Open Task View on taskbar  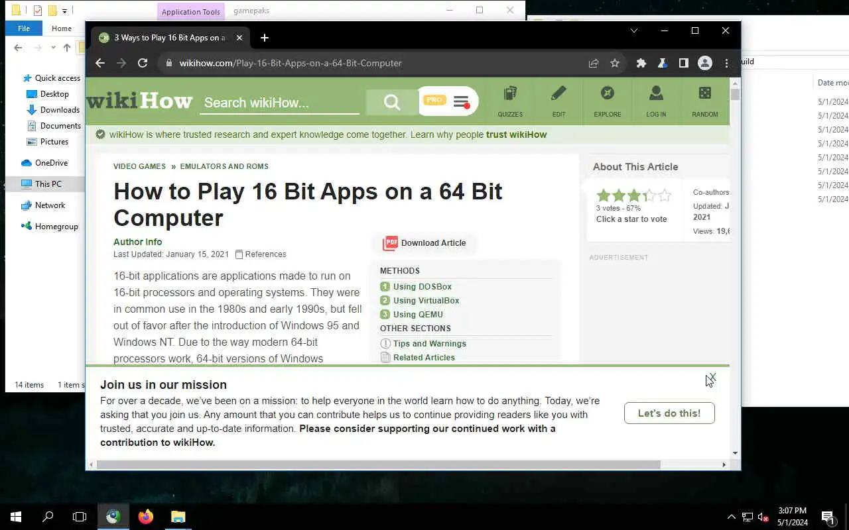80,517
